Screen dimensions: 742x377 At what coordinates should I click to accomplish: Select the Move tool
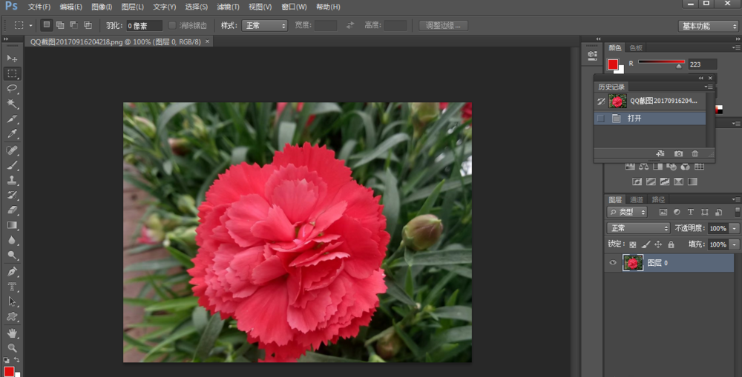[12, 59]
